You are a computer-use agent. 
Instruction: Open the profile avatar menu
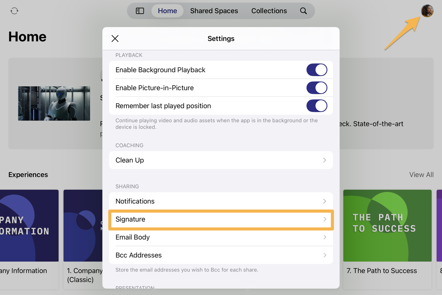(427, 11)
